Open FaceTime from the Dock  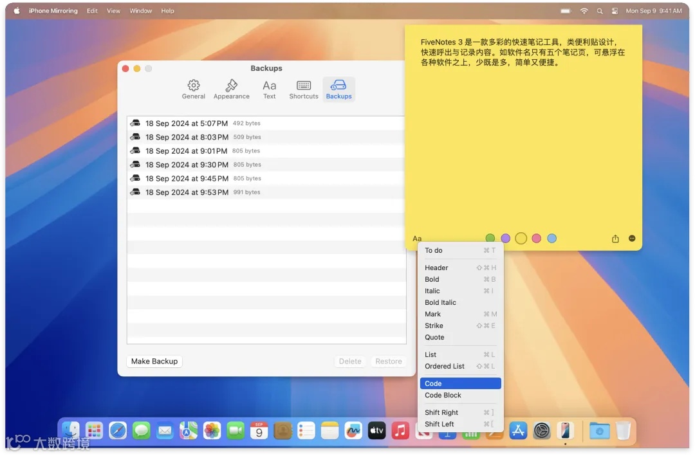(236, 430)
